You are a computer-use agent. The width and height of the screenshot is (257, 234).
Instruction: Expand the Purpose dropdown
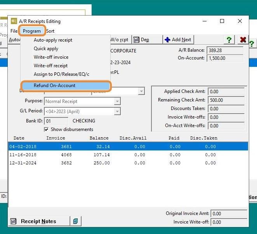[117, 101]
